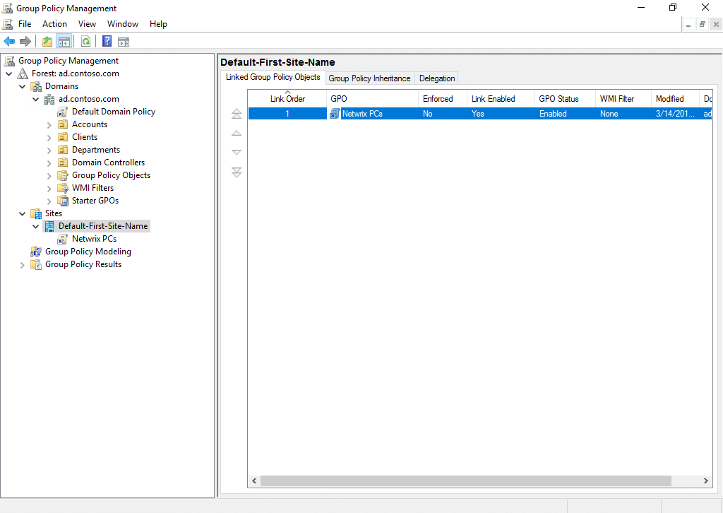Open the Action menu

pyautogui.click(x=54, y=24)
